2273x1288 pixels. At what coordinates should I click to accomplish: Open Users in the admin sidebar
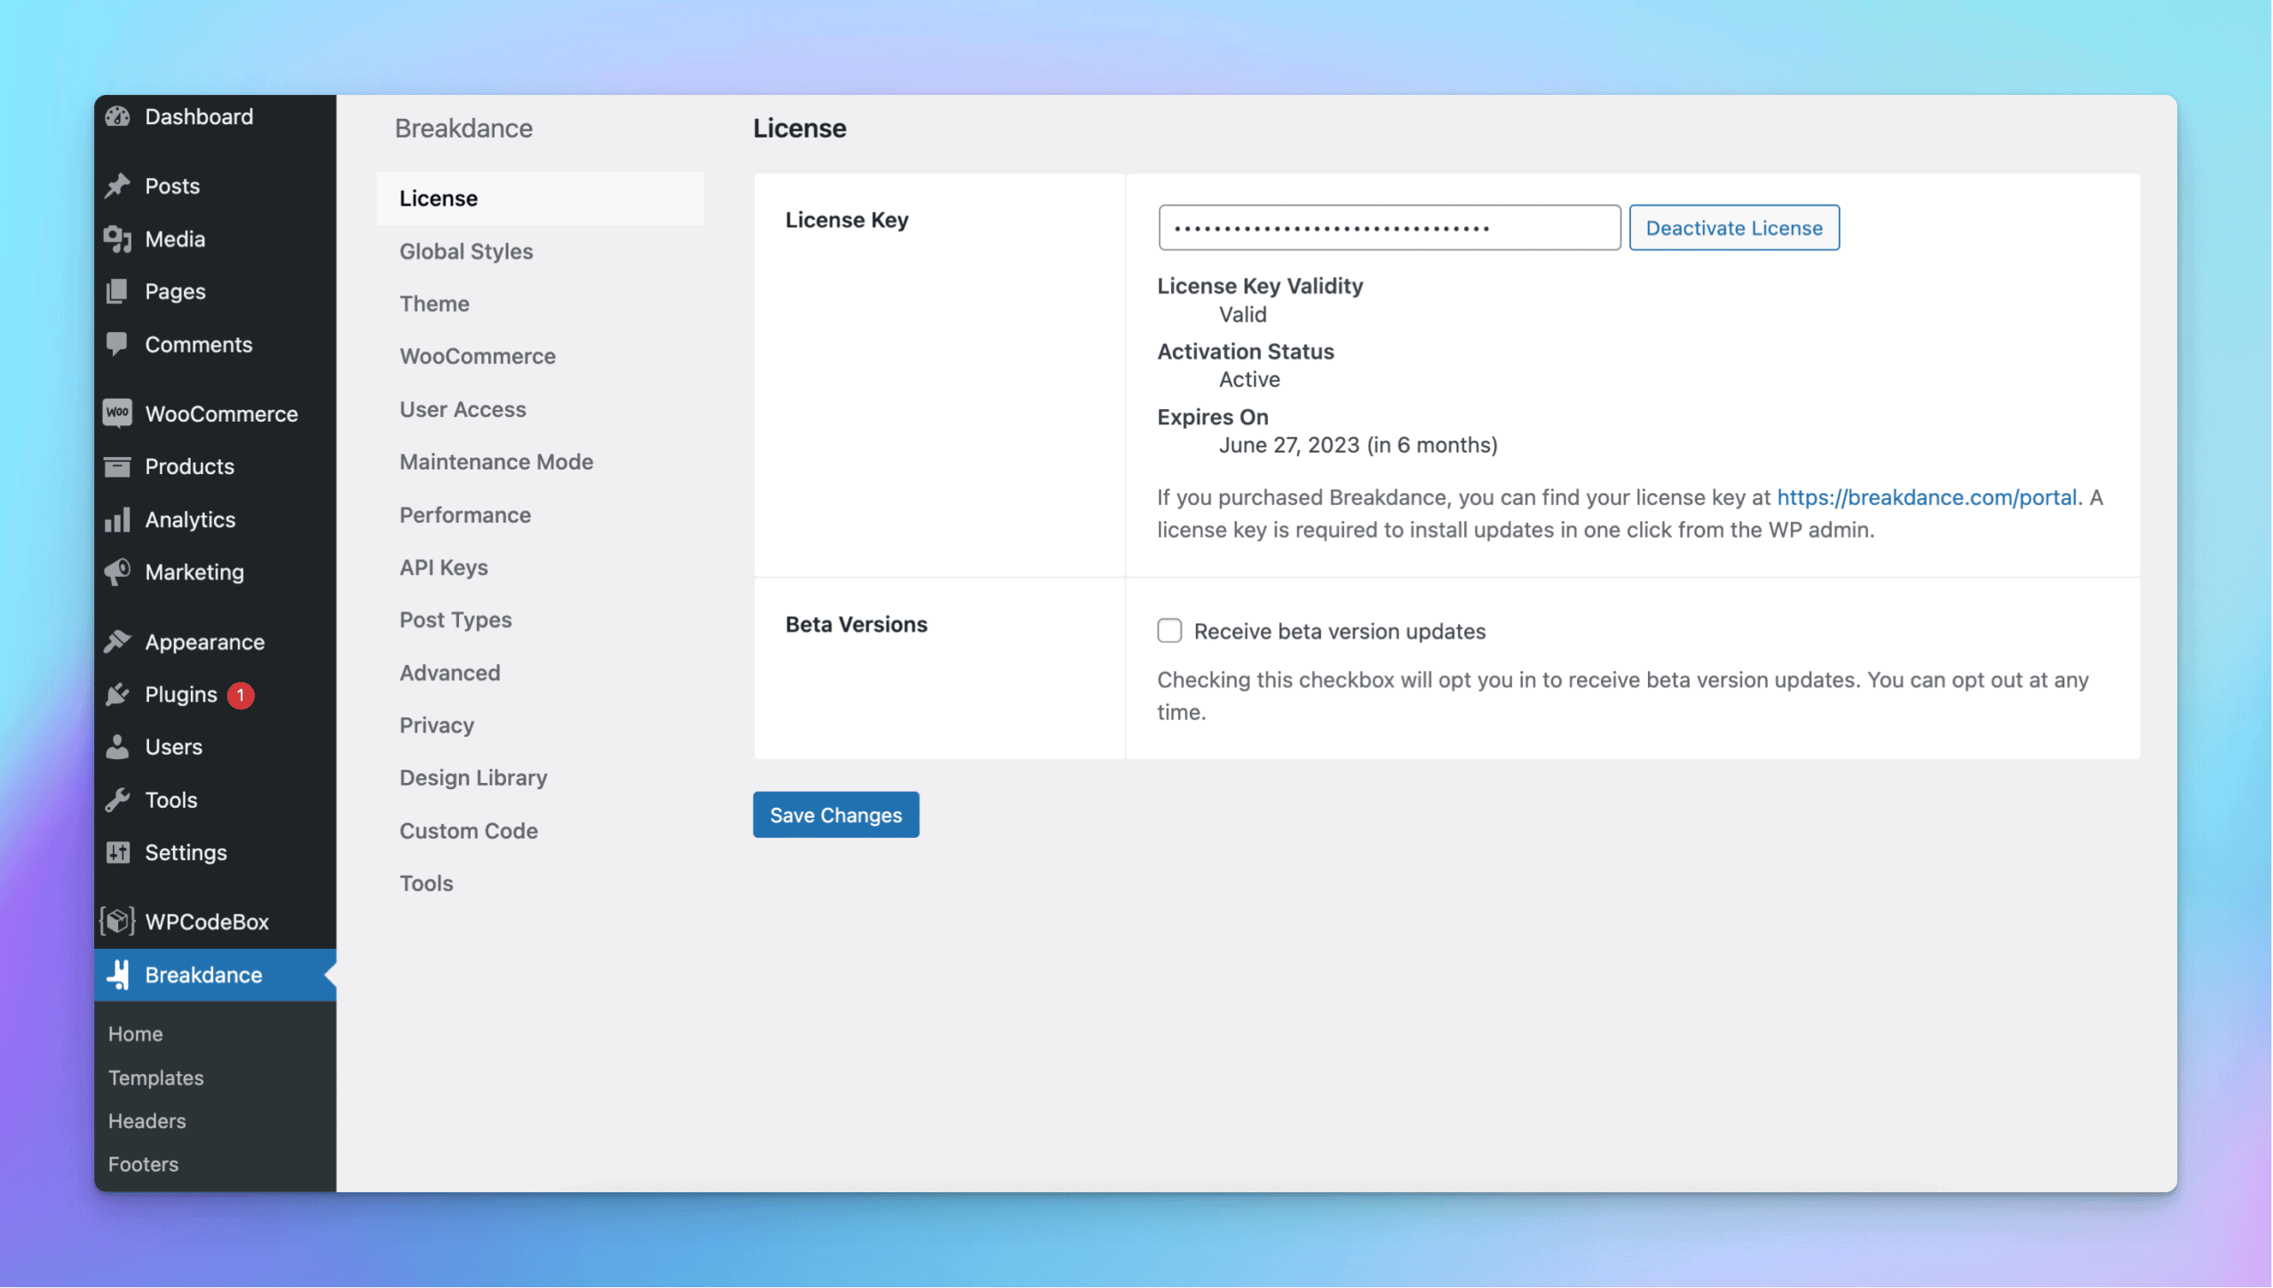215,747
